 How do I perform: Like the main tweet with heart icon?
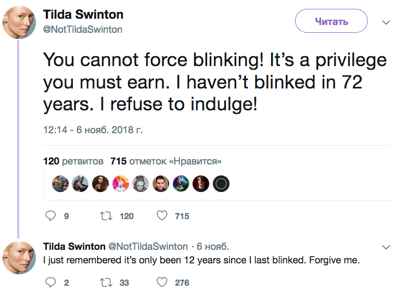[x=162, y=215]
